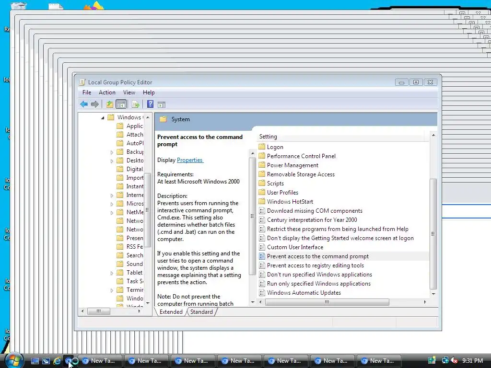
Task: Open the Help menu
Action: click(149, 92)
